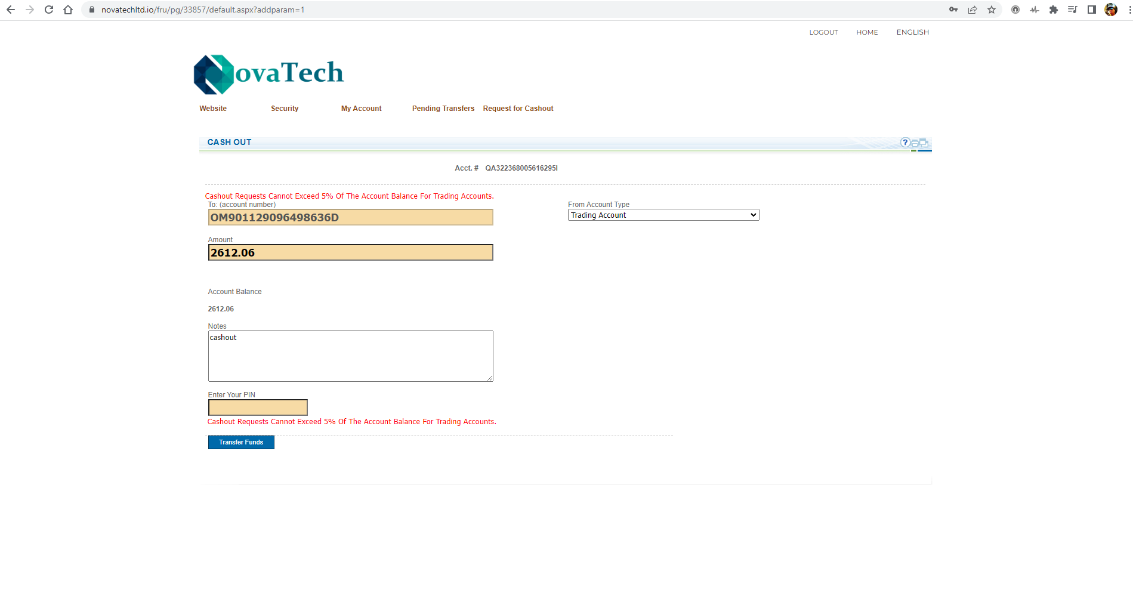1133x590 pixels.
Task: Click the CASH OUT panel title
Action: pos(230,142)
